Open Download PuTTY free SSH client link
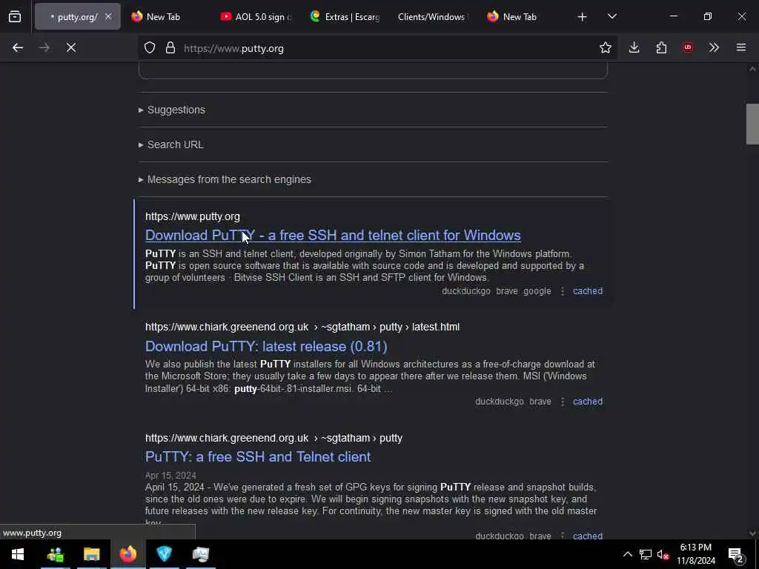The height and width of the screenshot is (569, 759). click(x=333, y=235)
